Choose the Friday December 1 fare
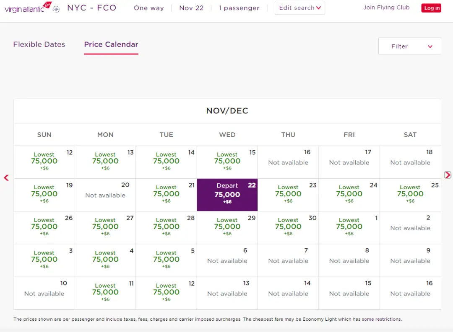The height and width of the screenshot is (332, 453). click(x=349, y=227)
